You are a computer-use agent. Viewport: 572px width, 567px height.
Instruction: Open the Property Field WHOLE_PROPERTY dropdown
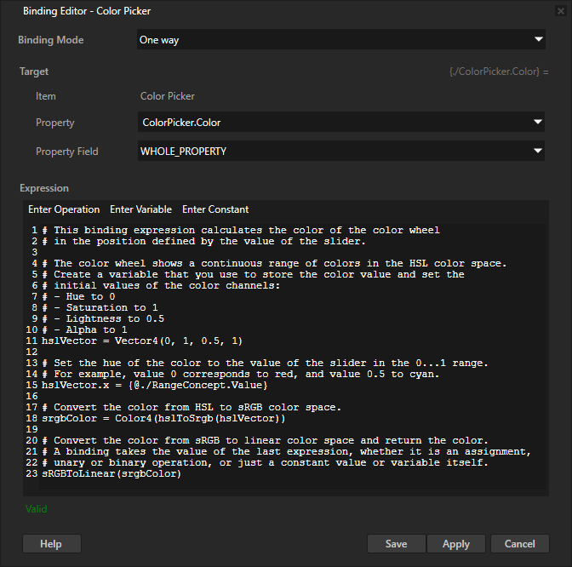click(340, 152)
